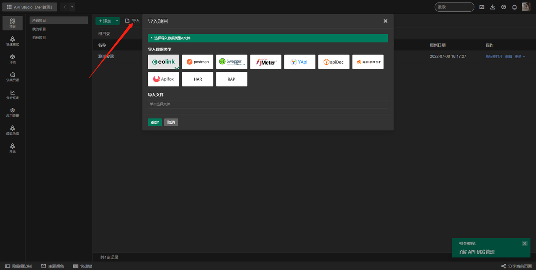
Task: Pick YApi as import type
Action: pyautogui.click(x=300, y=62)
